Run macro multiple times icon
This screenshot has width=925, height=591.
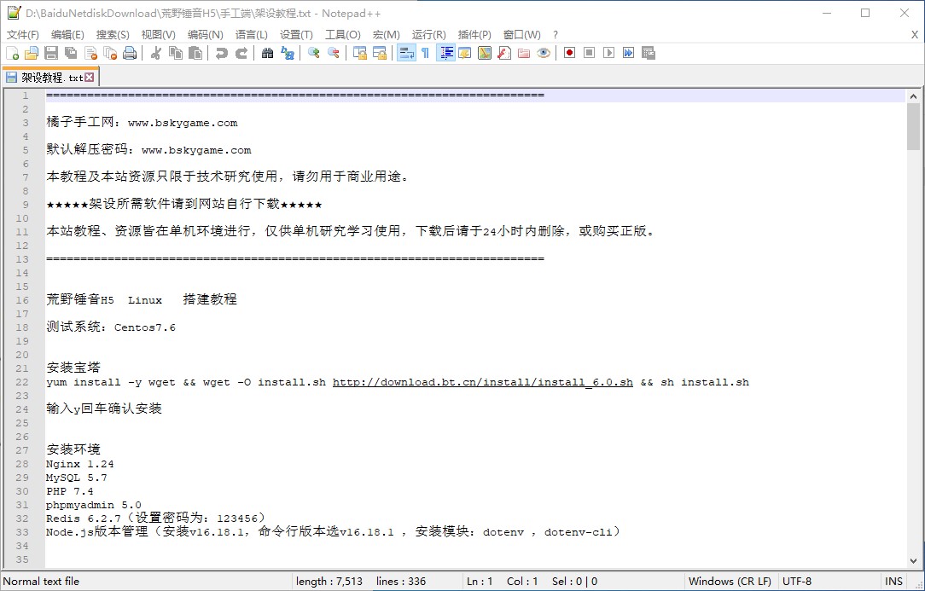(628, 53)
